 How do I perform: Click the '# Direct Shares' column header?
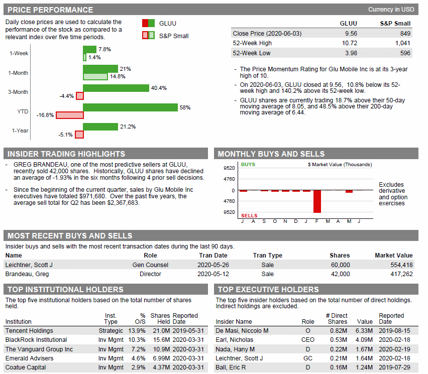337,319
